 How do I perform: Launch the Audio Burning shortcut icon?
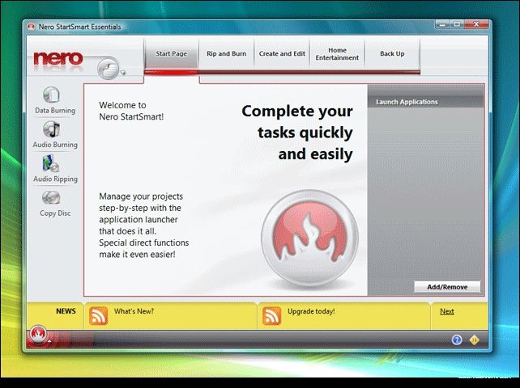coord(51,129)
